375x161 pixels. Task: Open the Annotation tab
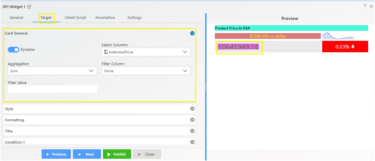pyautogui.click(x=105, y=17)
